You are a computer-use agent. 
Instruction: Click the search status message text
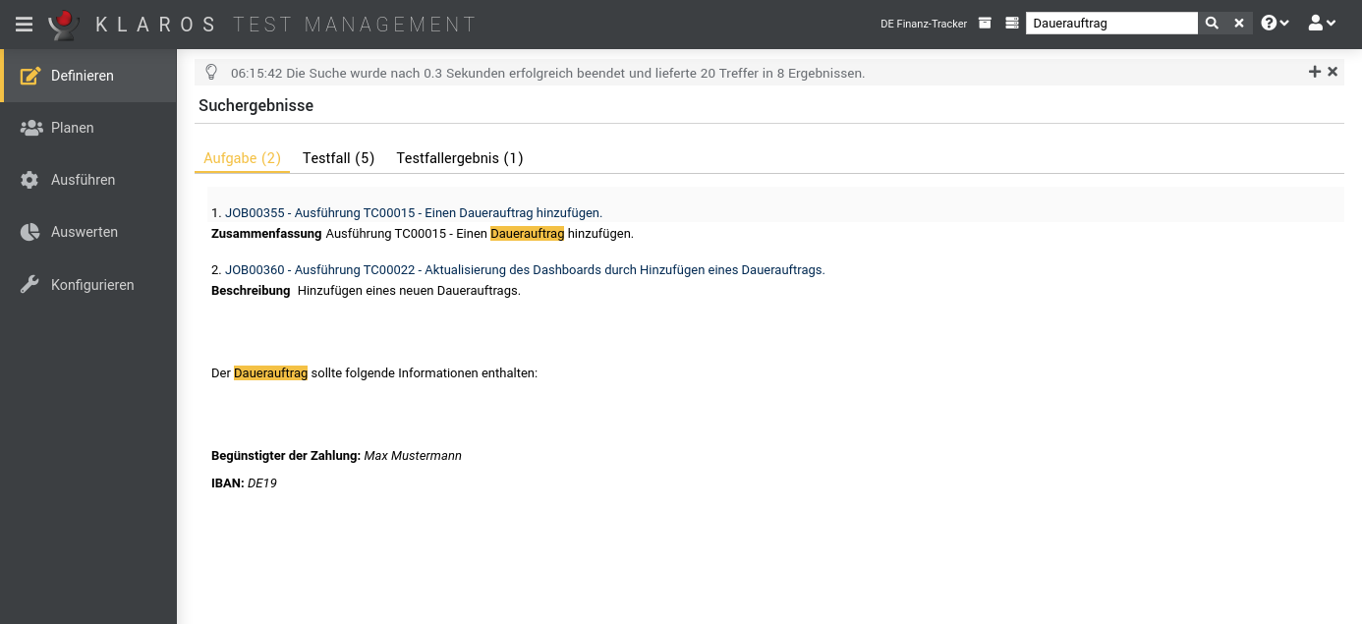(547, 73)
